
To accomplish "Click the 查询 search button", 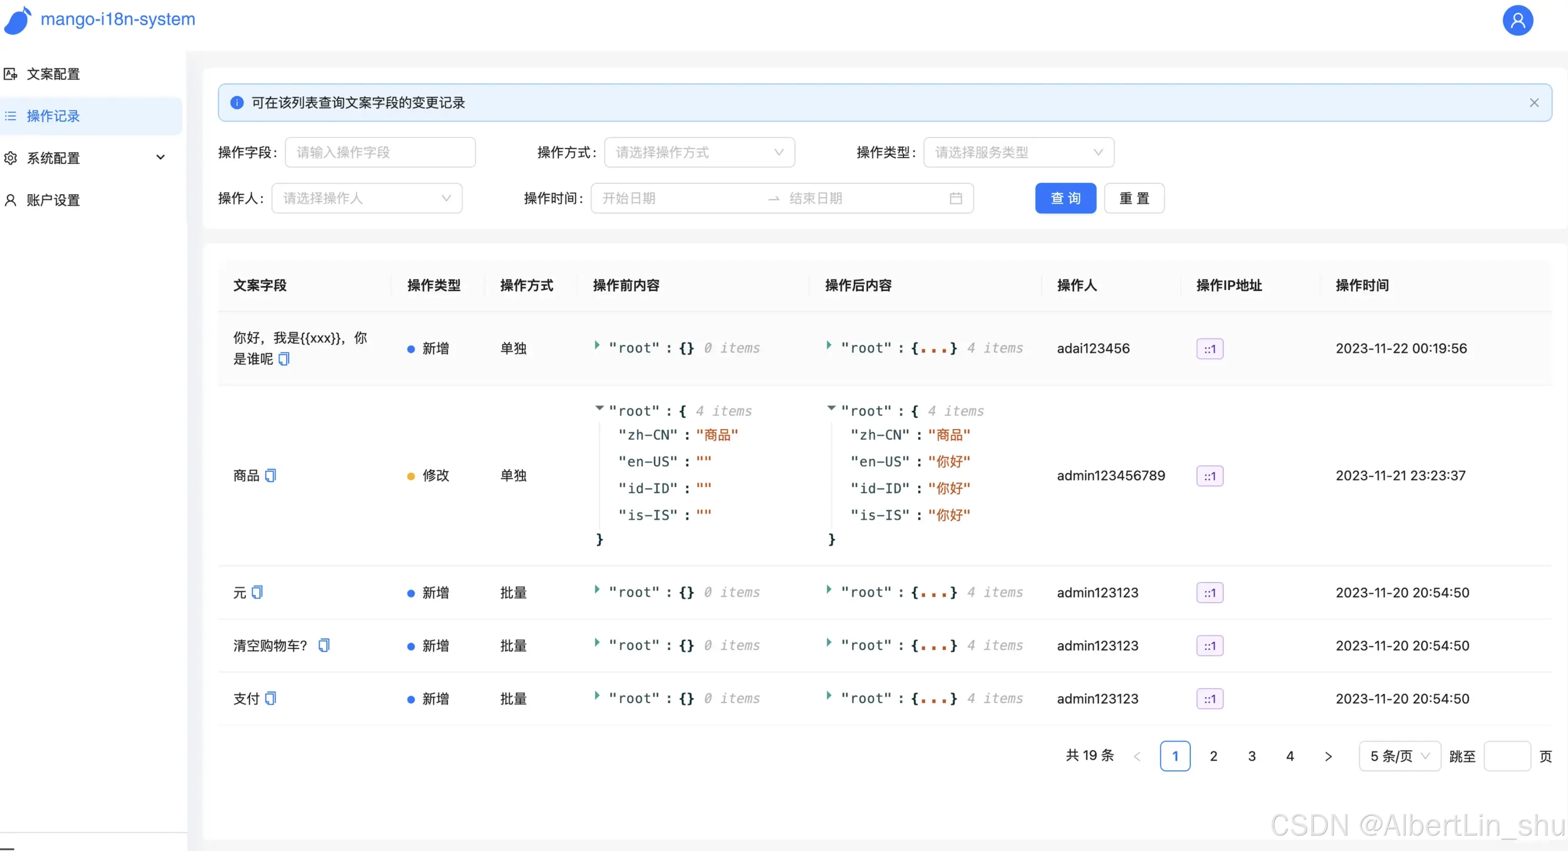I will click(x=1065, y=198).
